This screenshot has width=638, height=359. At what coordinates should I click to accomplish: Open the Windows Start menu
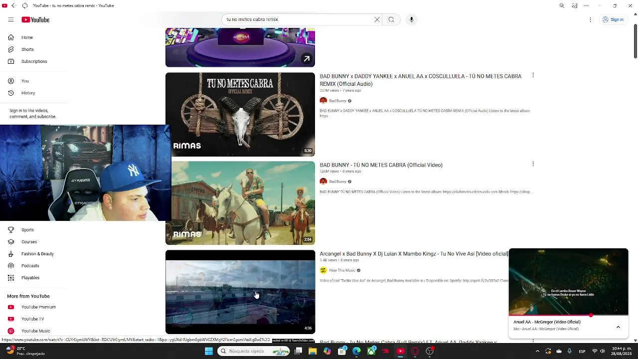click(209, 352)
